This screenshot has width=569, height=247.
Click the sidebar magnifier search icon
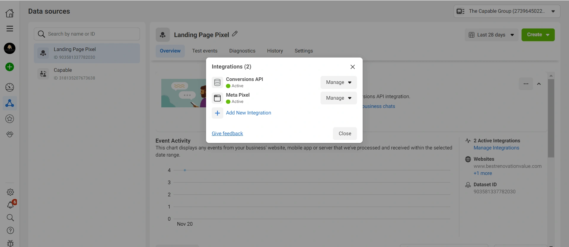coord(10,218)
